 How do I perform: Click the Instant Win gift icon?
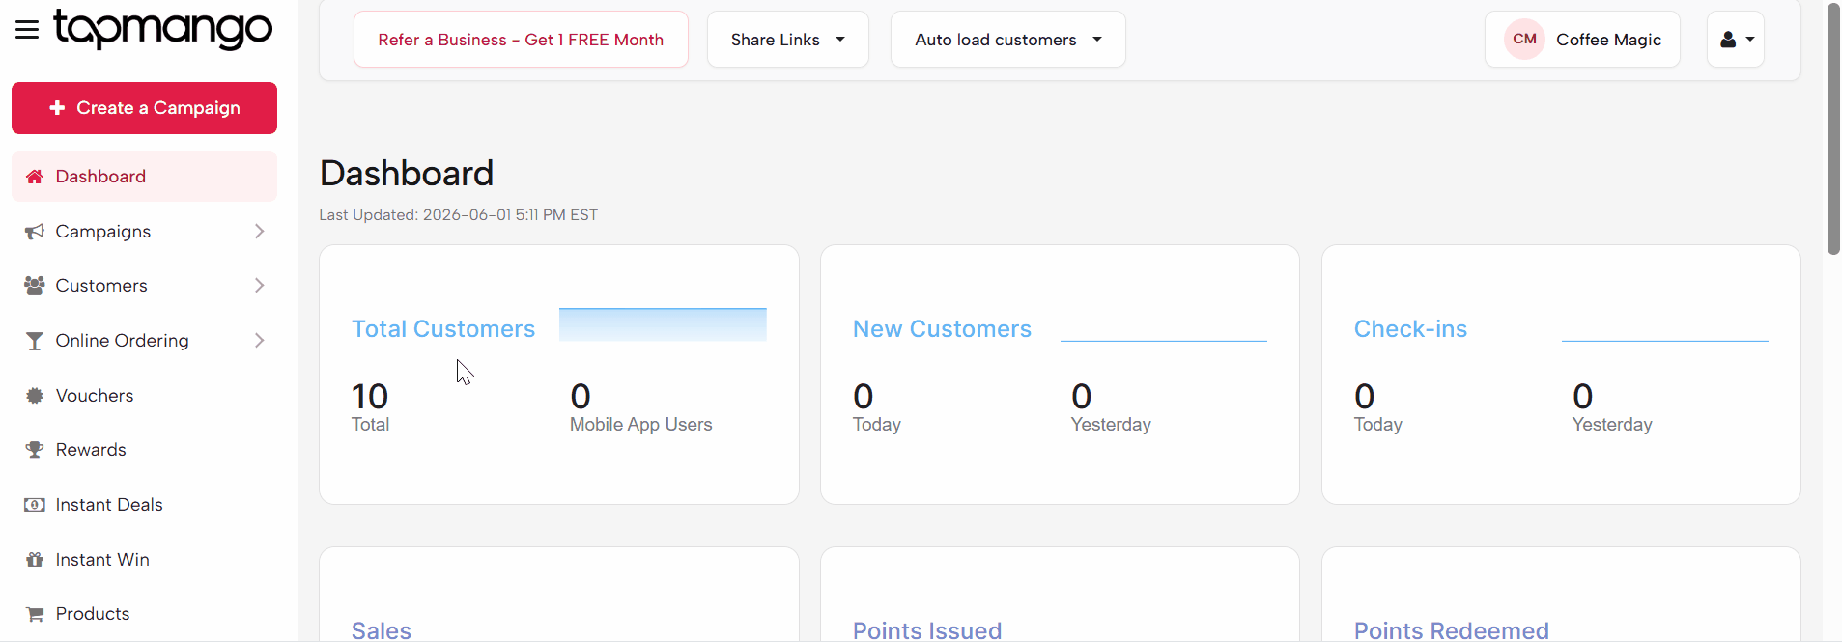click(35, 560)
